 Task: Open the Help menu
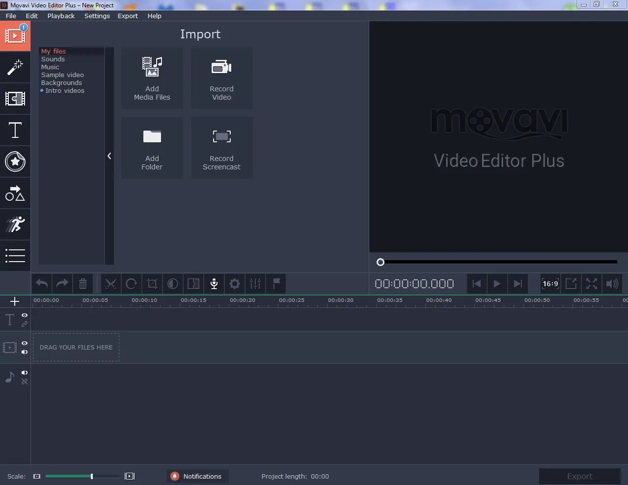point(155,16)
